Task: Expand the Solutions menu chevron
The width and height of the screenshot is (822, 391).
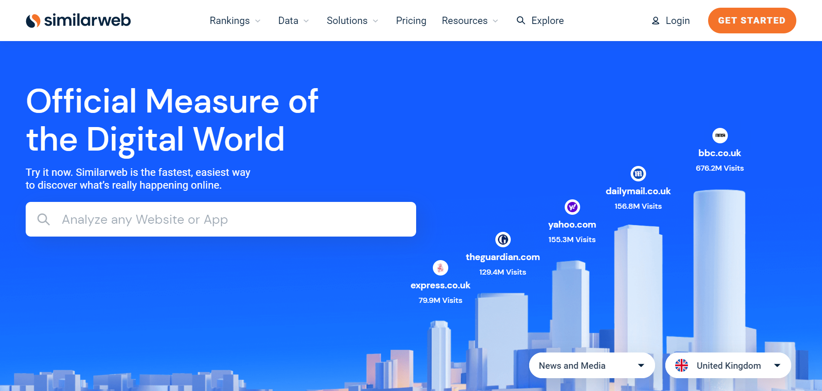Action: pos(375,21)
